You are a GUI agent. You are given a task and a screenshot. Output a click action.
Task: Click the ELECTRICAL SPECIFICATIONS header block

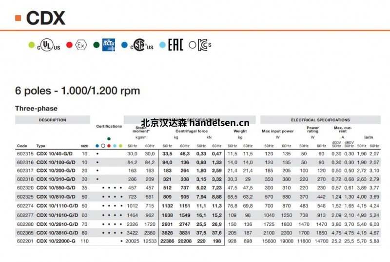(320, 120)
